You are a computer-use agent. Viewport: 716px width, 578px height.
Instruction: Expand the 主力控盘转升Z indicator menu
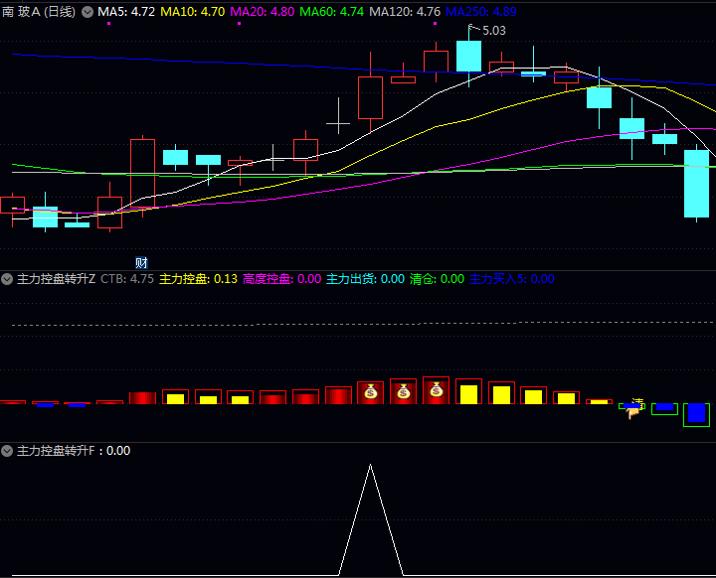[x=7, y=279]
